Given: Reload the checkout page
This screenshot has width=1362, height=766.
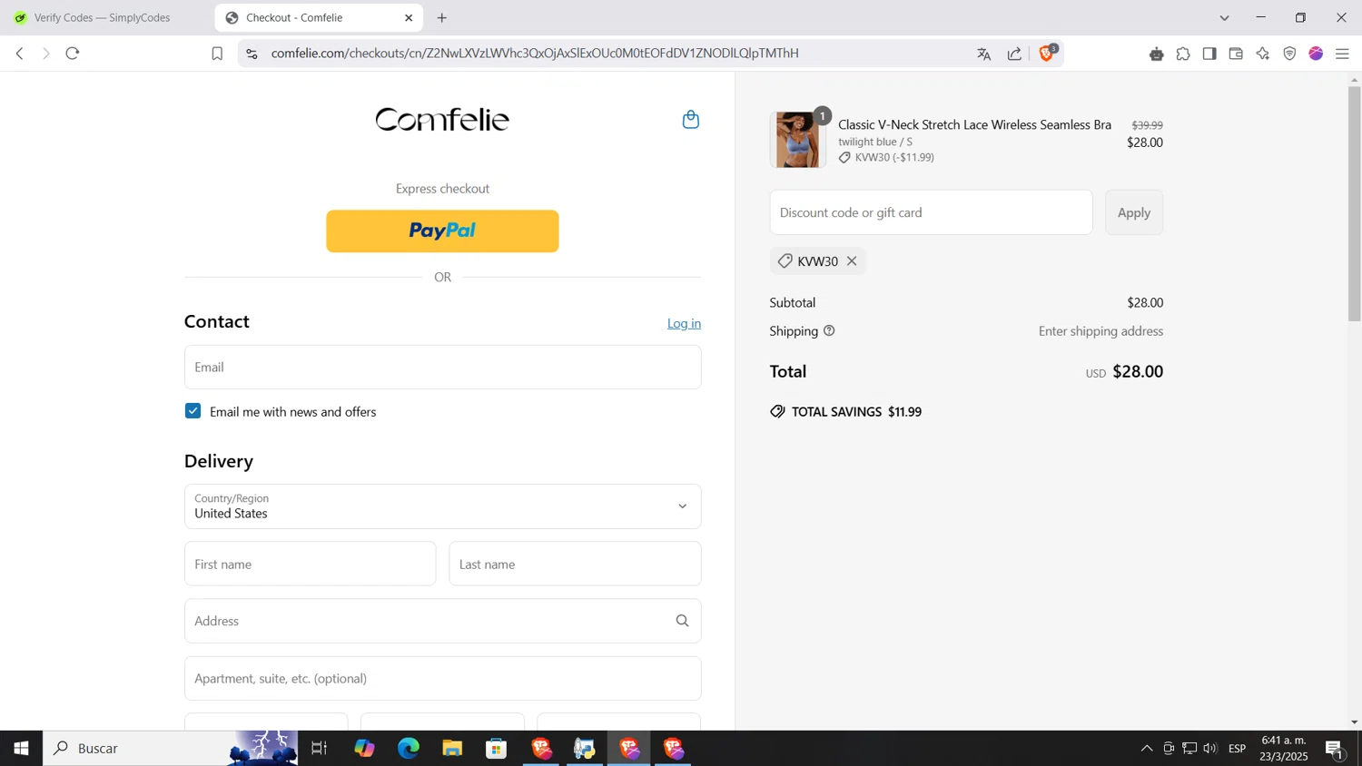Looking at the screenshot, I should [x=73, y=54].
